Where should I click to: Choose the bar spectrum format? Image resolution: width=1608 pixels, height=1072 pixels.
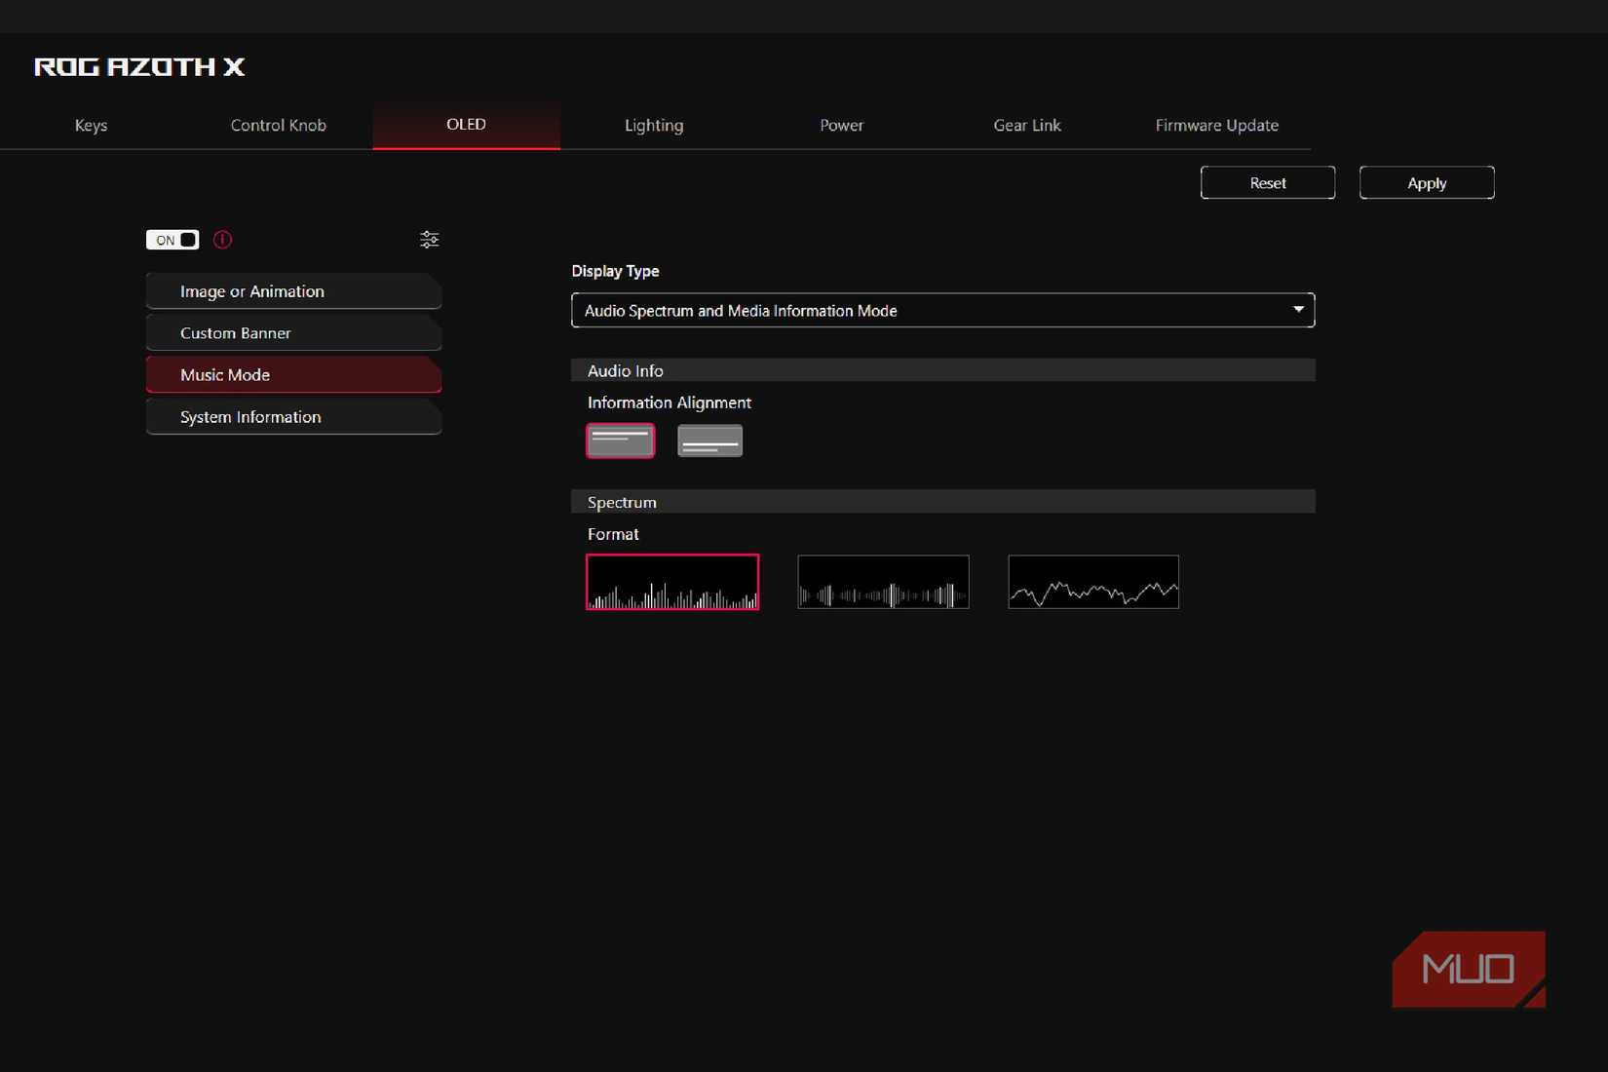point(672,583)
